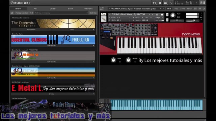Open Instruments of Essential Keys
Screen dimensions: 216x121
click(x=52, y=78)
